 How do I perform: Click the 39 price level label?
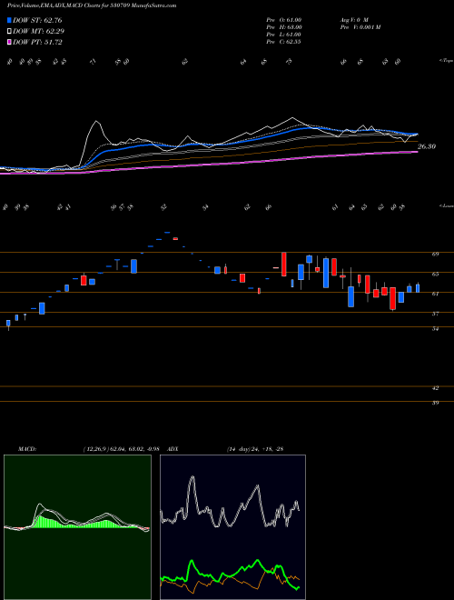tap(435, 403)
